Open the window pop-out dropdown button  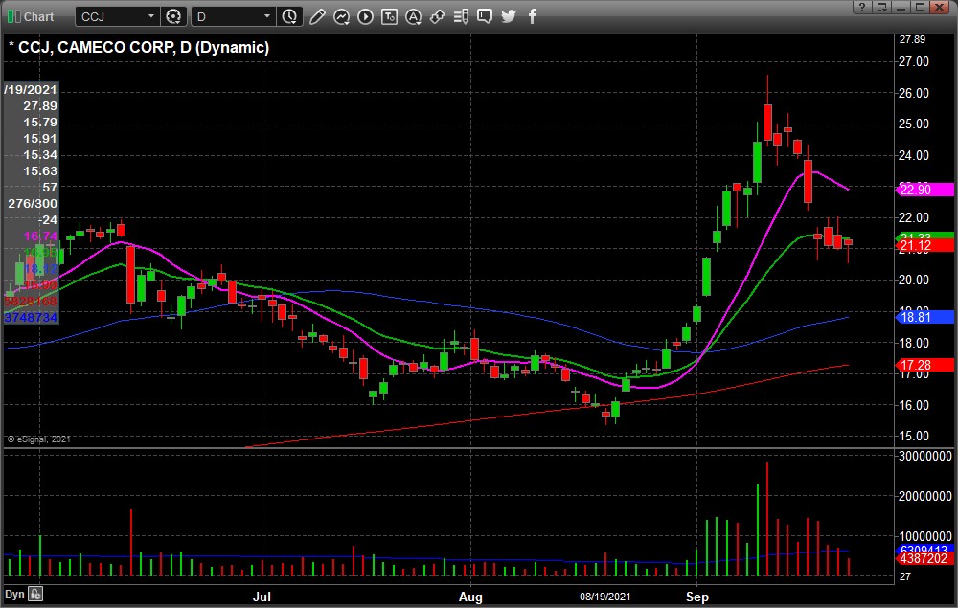881,8
